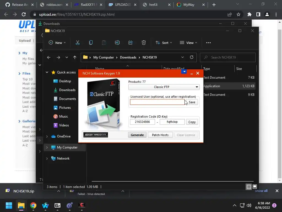Open 7-Zip from the taskbar

57,205
